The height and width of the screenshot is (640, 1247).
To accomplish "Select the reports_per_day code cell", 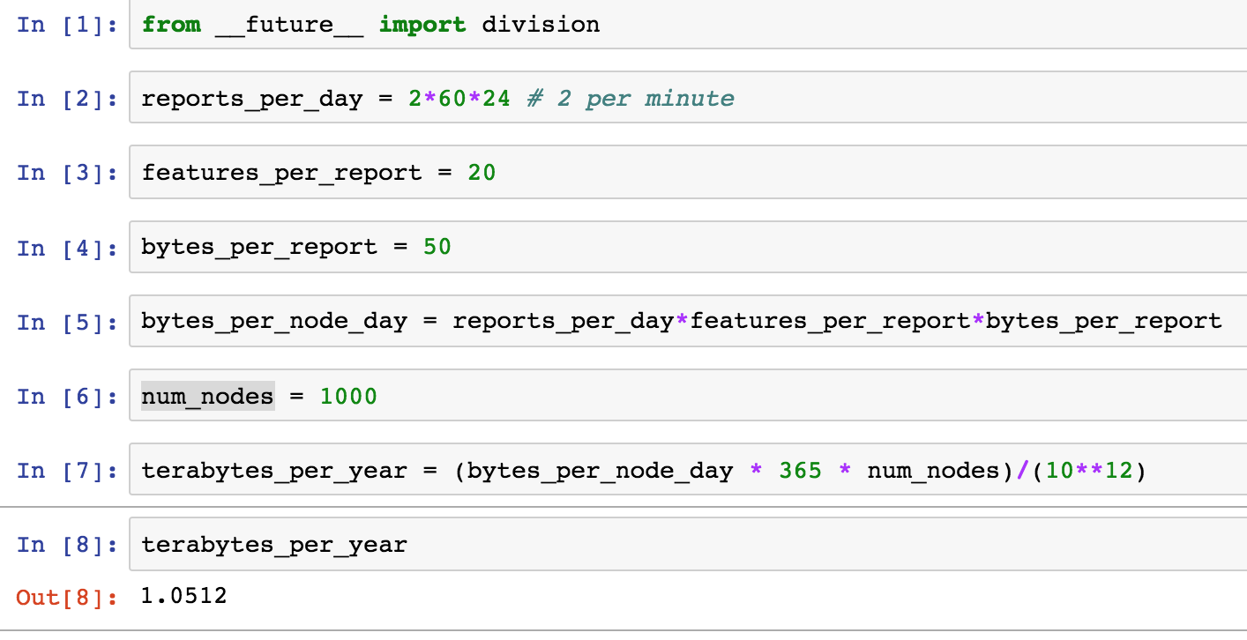I will [x=688, y=98].
